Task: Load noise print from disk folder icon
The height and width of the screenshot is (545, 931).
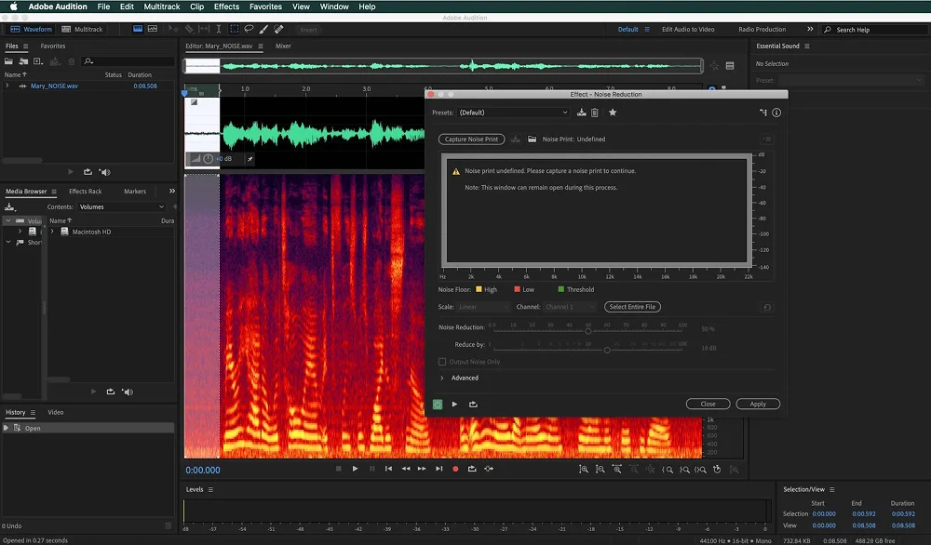Action: point(533,140)
